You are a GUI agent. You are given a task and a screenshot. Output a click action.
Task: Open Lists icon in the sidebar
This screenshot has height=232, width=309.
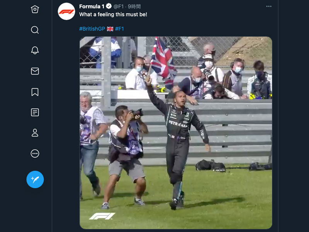pyautogui.click(x=35, y=112)
